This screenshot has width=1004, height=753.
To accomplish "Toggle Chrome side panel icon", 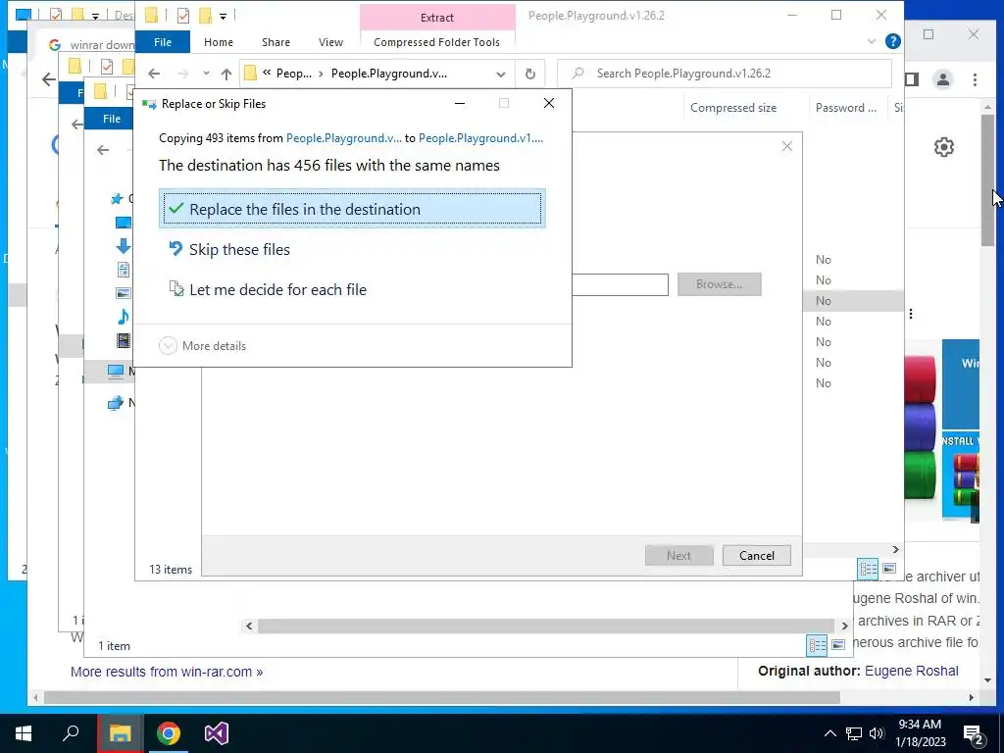I will tap(913, 79).
